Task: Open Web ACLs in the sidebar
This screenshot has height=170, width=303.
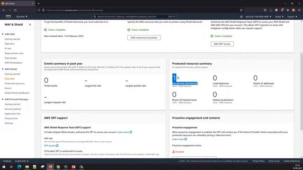Action: coord(9,44)
